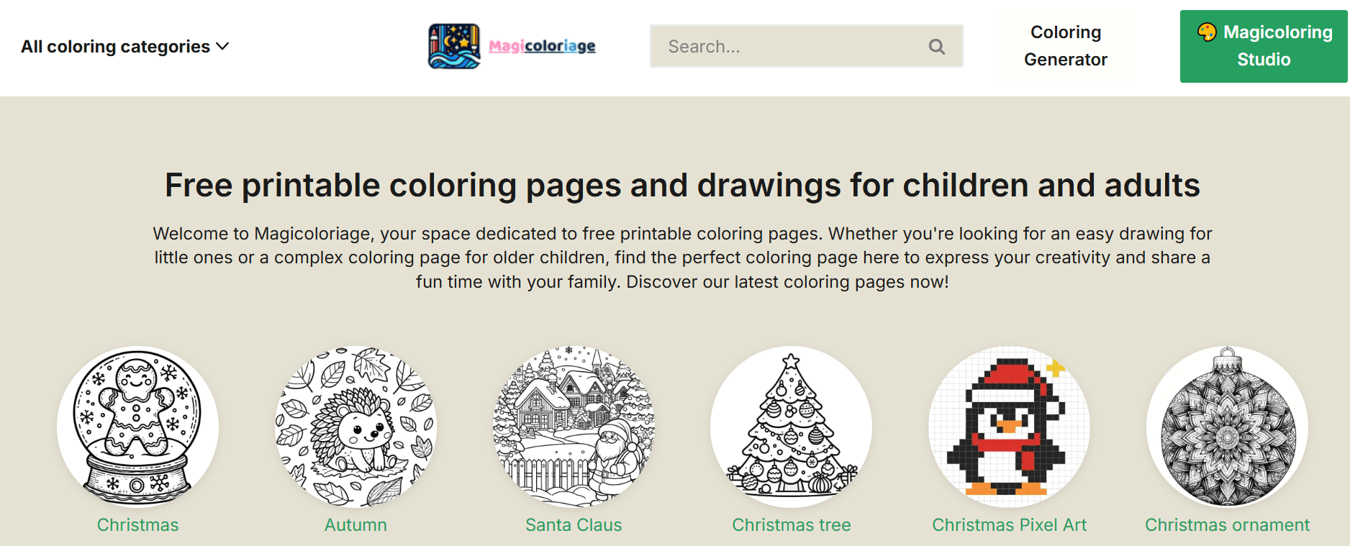Viewport: 1350px width, 546px height.
Task: Go to the Coloring Generator page
Action: point(1065,46)
